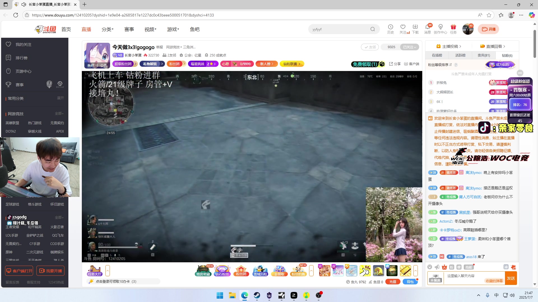
Task: Open the 任务 gift icon
Action: (453, 27)
